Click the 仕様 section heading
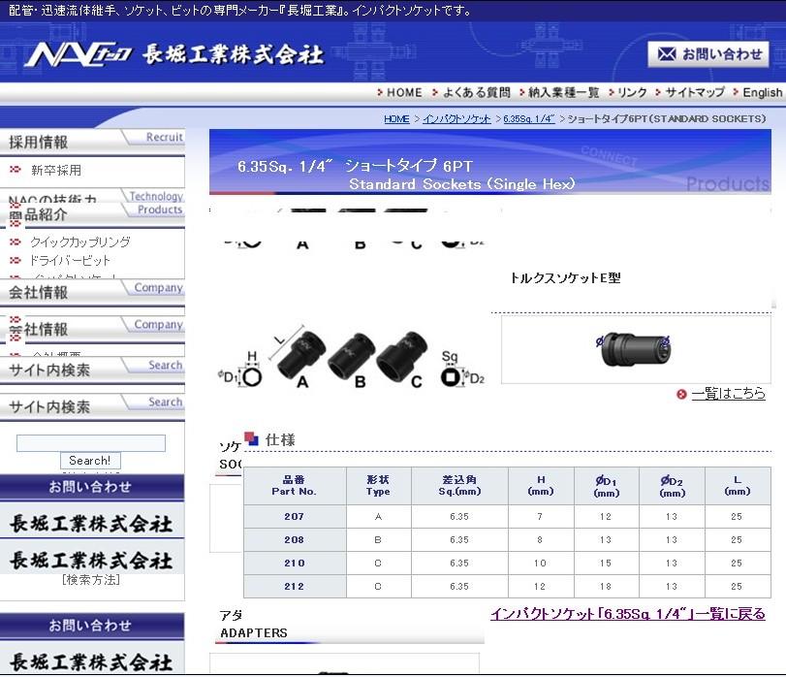 [x=280, y=439]
